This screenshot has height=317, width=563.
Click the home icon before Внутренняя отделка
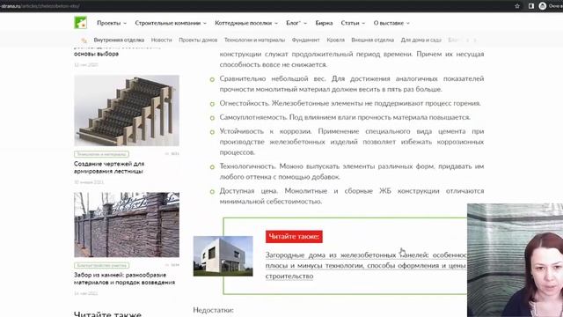[84, 41]
